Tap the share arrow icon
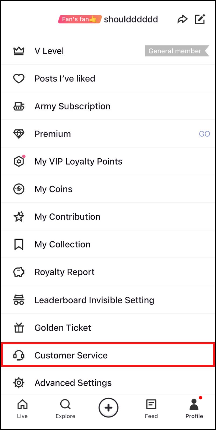The image size is (216, 430). [182, 19]
